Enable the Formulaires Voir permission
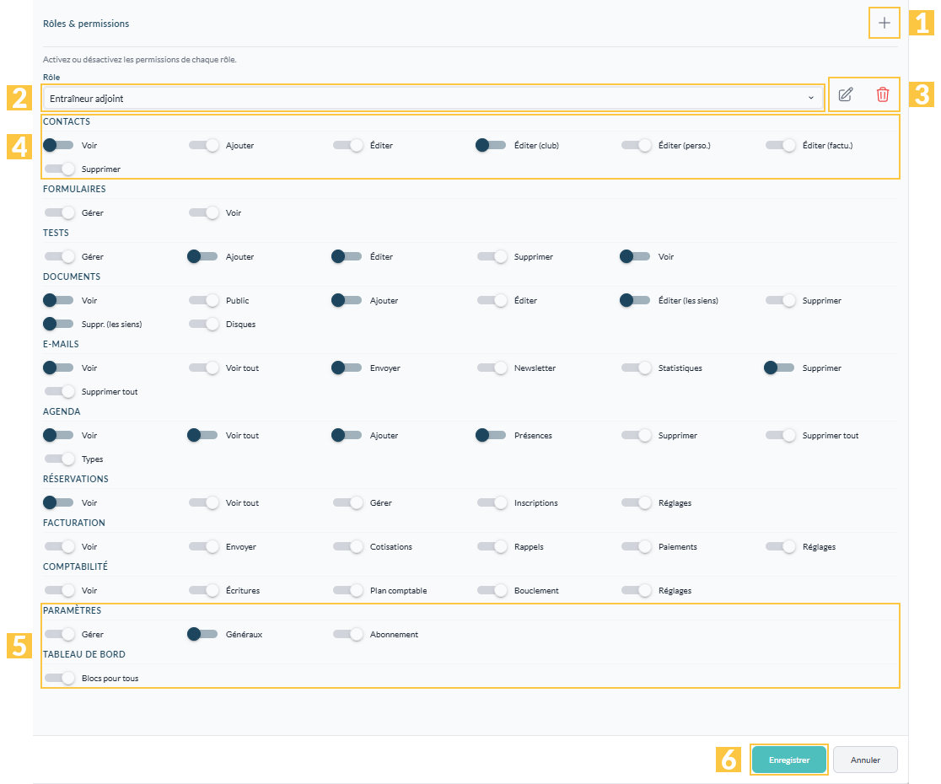Viewport: 941px width, 784px height. tap(204, 213)
